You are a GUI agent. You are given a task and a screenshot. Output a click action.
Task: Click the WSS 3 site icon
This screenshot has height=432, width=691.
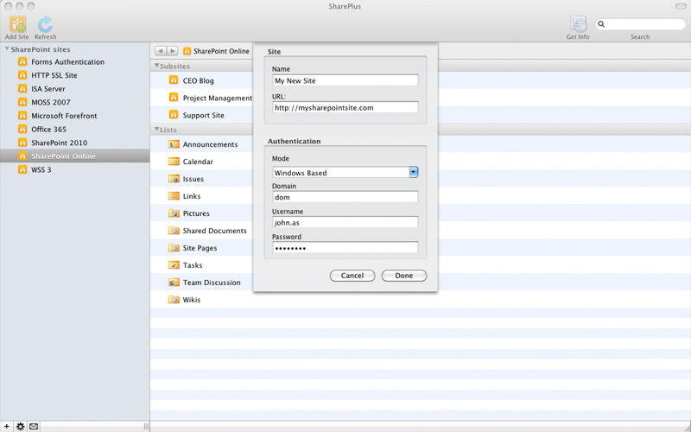coord(22,169)
